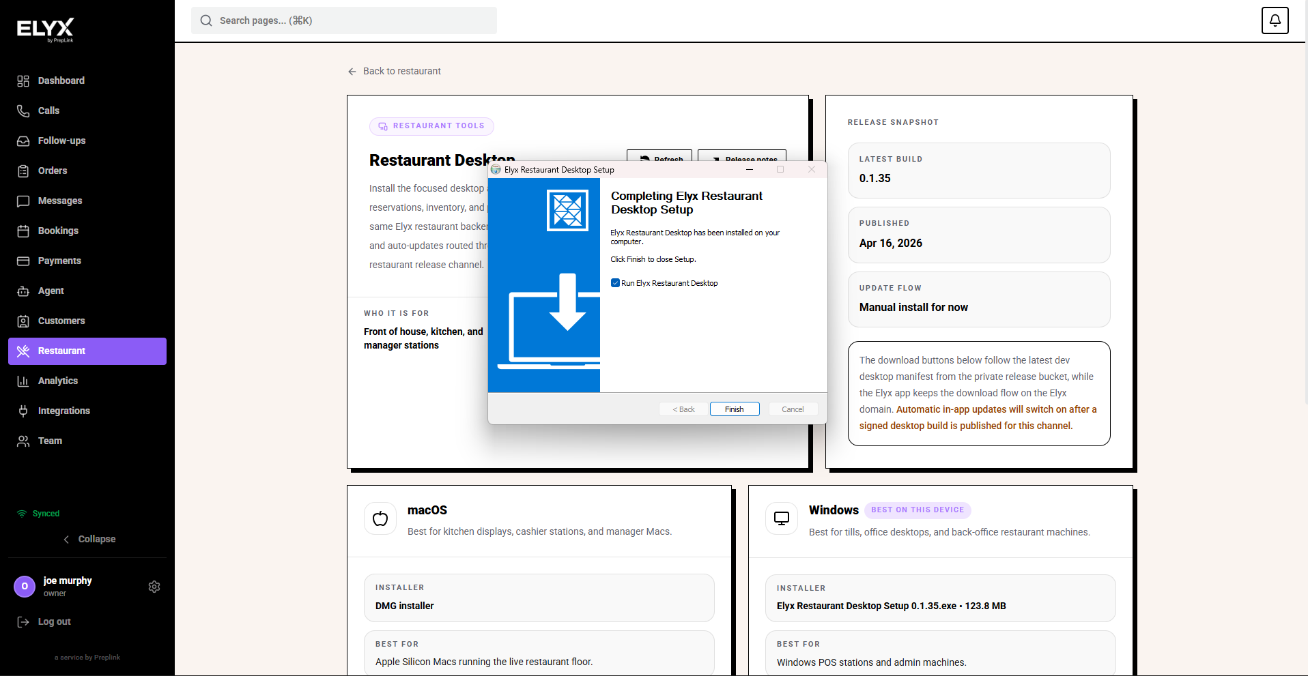Click the Synced wifi status icon

pos(22,514)
